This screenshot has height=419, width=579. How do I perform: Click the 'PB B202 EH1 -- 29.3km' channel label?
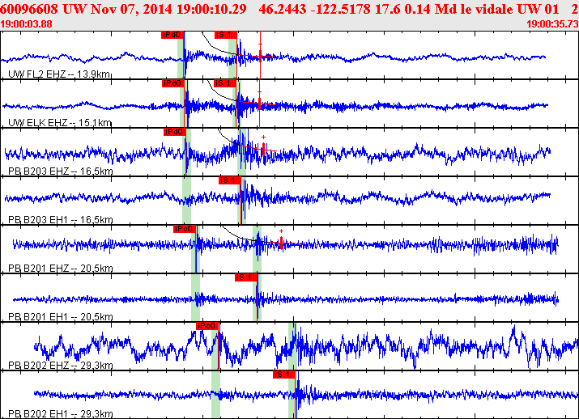tap(60, 414)
